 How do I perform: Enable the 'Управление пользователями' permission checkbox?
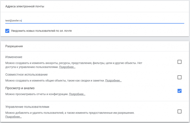click(179, 111)
